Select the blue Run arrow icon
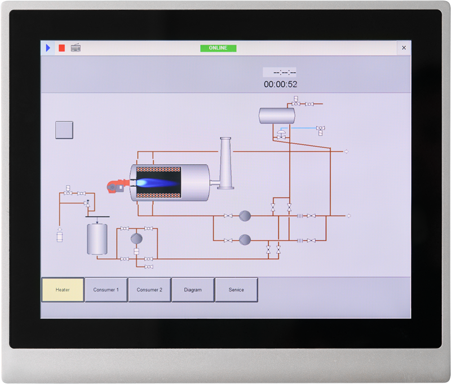Screen dimensions: 451x384 point(47,48)
